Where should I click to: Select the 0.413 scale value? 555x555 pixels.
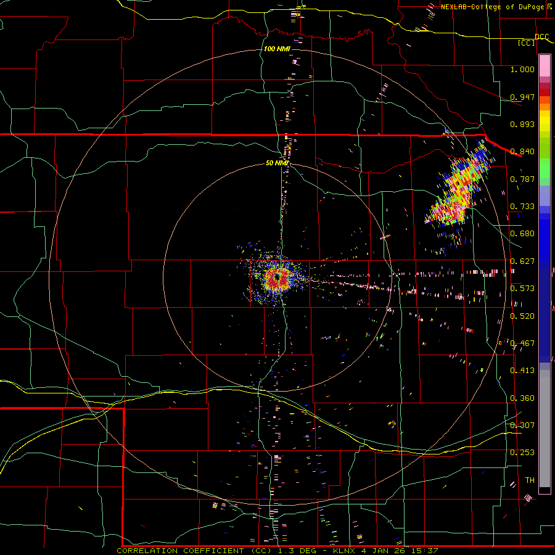tap(522, 370)
